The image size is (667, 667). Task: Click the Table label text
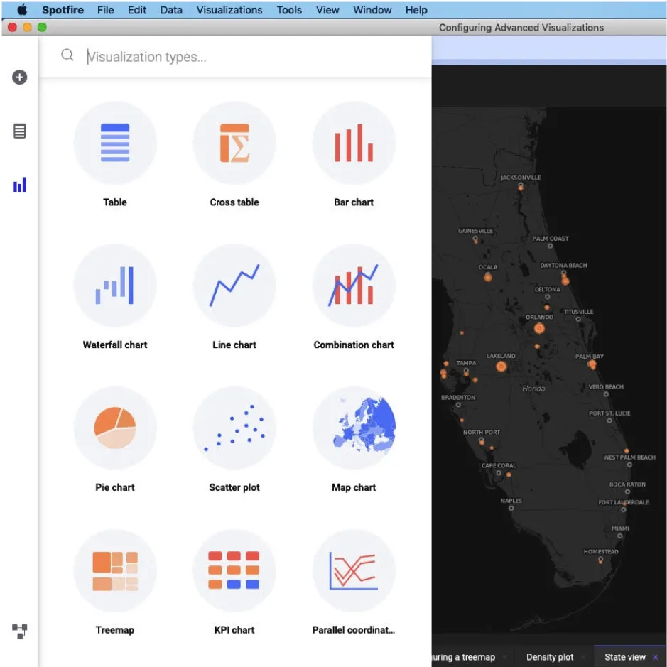click(x=115, y=202)
